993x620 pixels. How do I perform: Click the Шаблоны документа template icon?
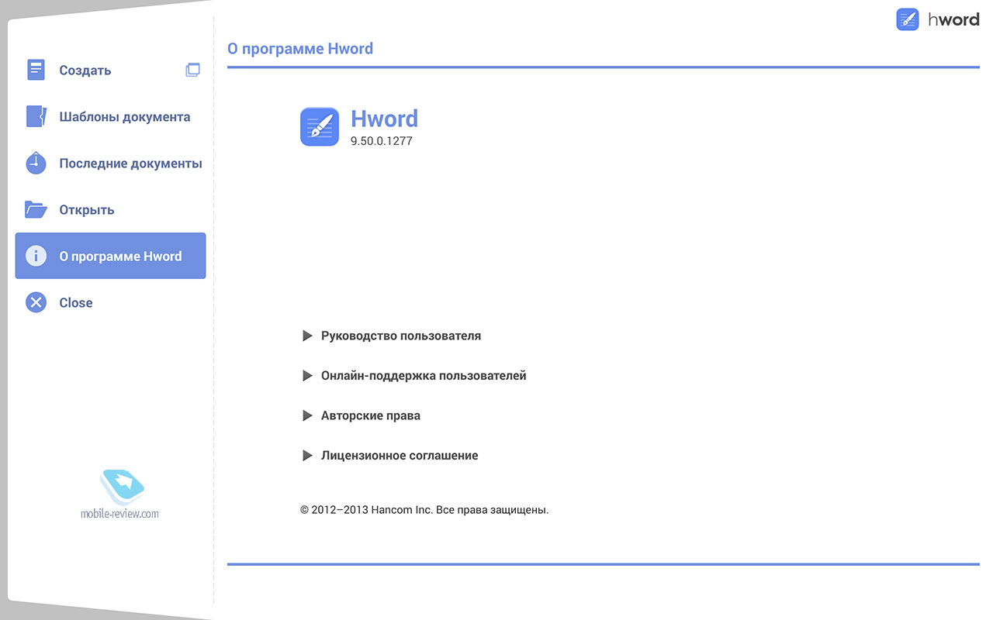(x=36, y=116)
